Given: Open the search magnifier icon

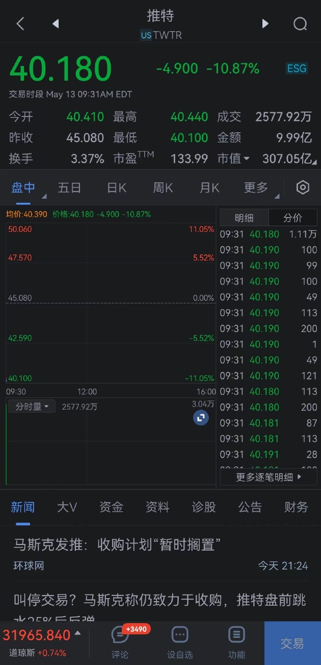Looking at the screenshot, I should pyautogui.click(x=300, y=23).
